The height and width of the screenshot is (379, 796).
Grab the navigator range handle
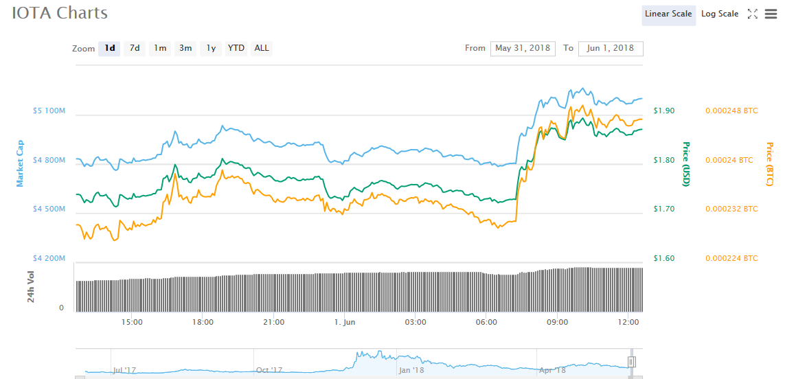pos(632,362)
